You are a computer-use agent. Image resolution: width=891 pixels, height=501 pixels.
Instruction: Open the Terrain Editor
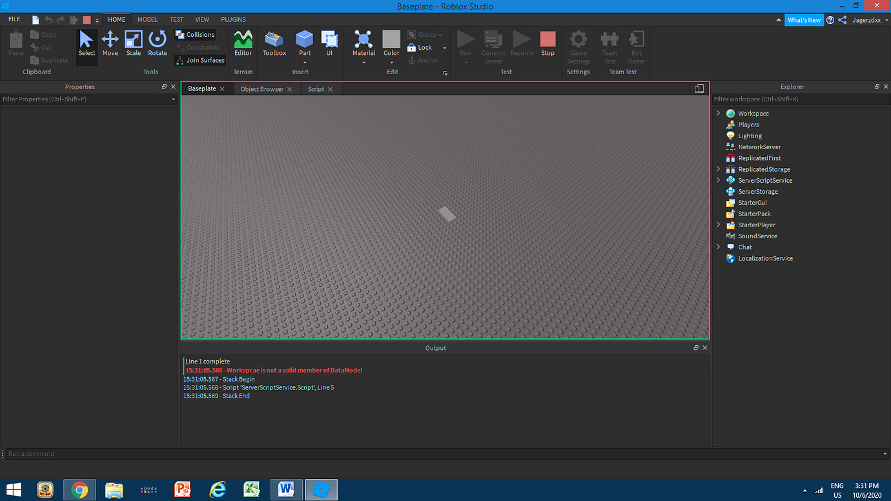click(x=243, y=43)
